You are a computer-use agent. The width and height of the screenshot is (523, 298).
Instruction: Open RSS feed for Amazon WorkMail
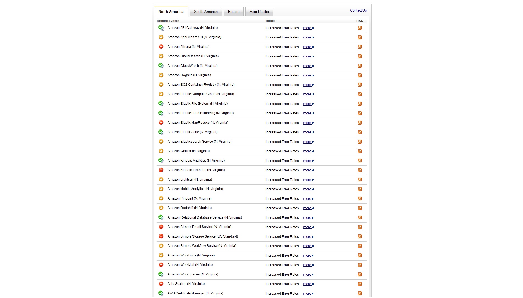359,265
